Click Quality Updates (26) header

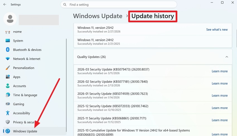tap(153, 57)
